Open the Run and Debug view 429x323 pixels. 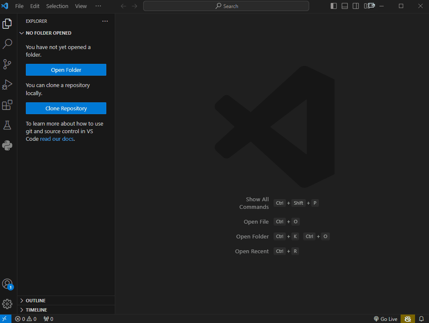click(x=7, y=85)
